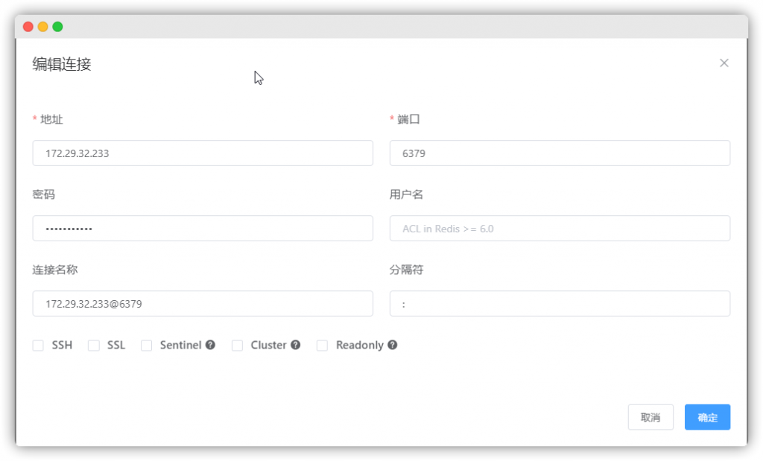Click the red macOS close window button
The height and width of the screenshot is (461, 763).
tap(28, 27)
